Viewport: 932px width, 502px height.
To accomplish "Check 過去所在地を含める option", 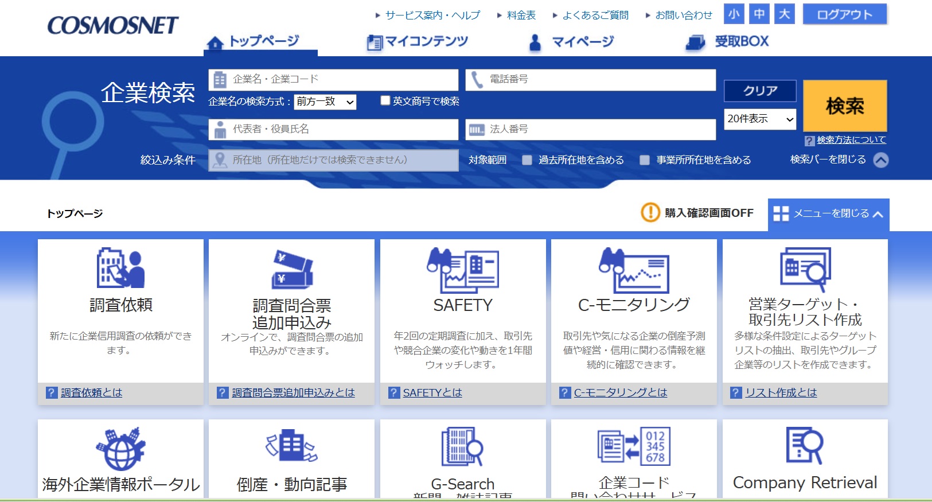I will [x=527, y=160].
